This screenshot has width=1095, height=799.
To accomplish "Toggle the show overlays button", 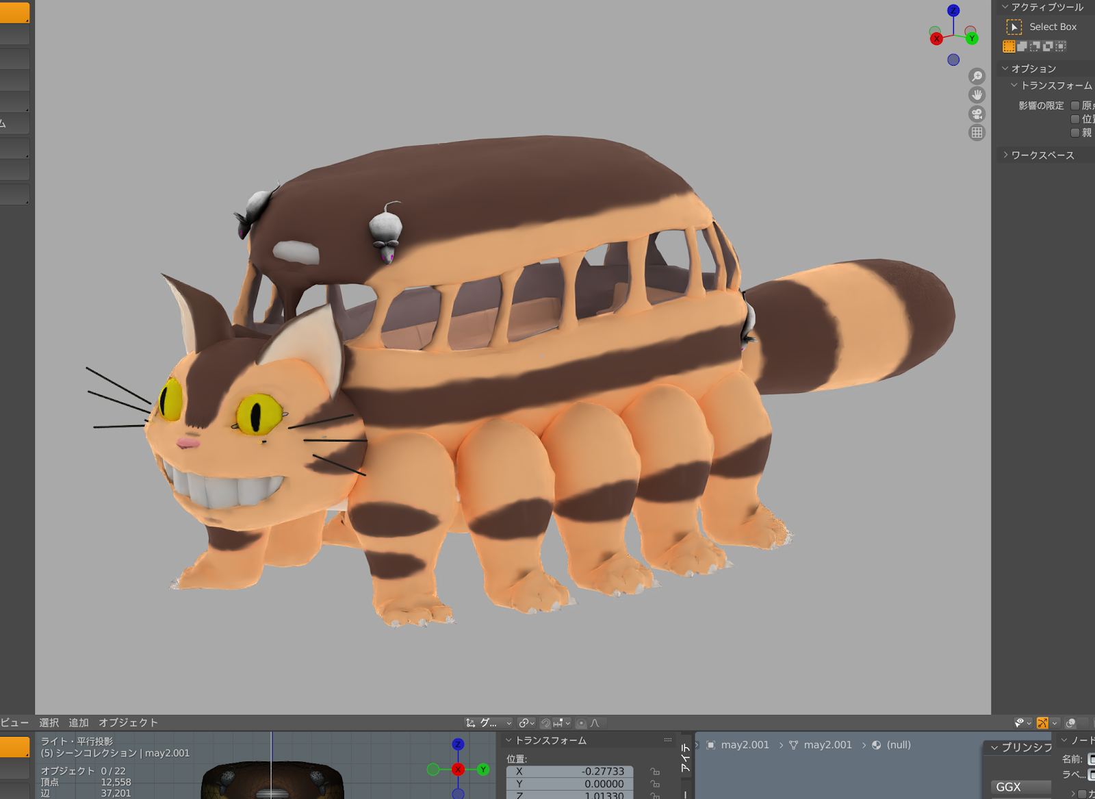I will tap(1071, 723).
